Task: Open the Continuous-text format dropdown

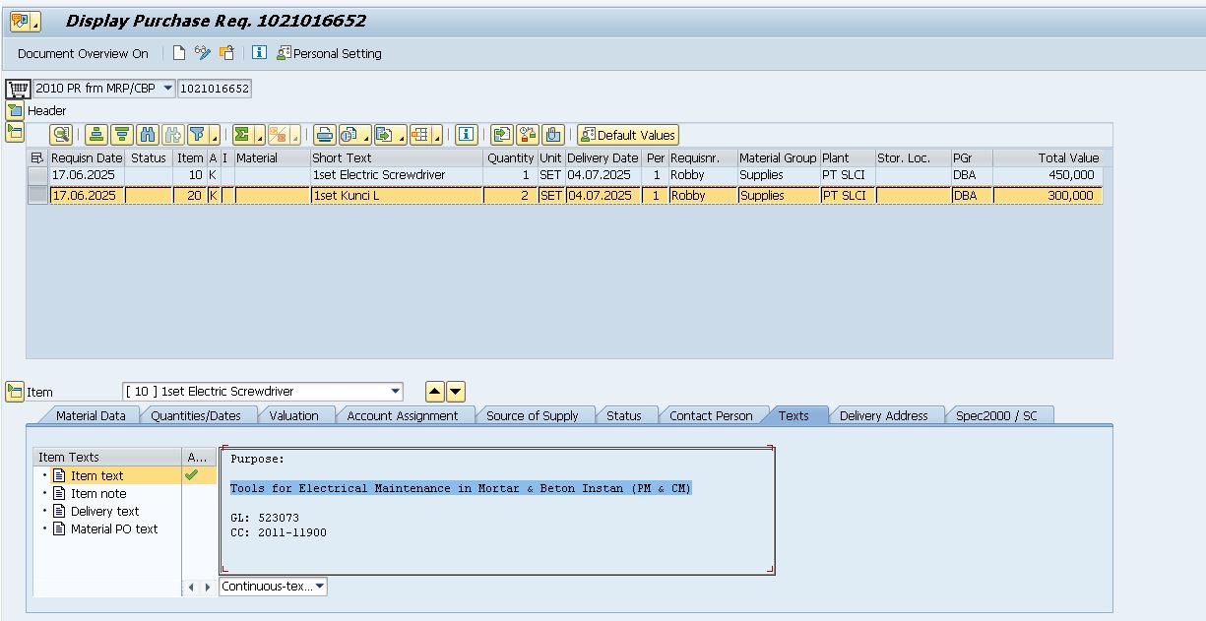Action: 319,587
